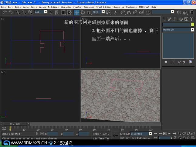The image size is (196, 147).
Task: Open the Mirror tool
Action: coord(178,12)
